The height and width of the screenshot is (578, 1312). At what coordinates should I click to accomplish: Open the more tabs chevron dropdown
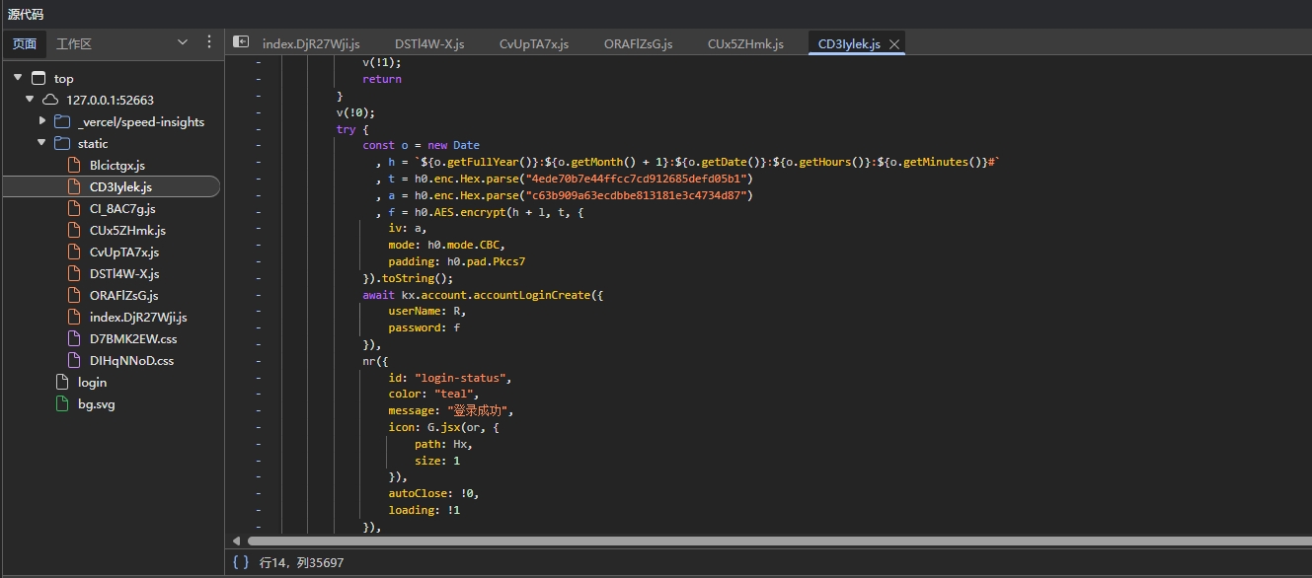182,42
